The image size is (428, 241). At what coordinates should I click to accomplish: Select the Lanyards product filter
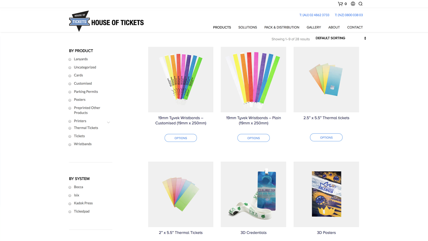pyautogui.click(x=70, y=59)
